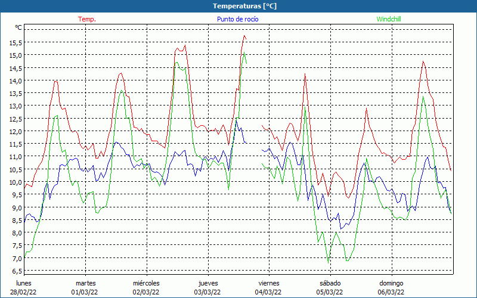
Task: Select the 12,0 y-axis value
Action: 16,132
